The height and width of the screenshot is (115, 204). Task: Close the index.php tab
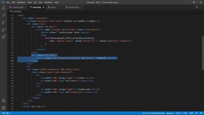point(43,7)
